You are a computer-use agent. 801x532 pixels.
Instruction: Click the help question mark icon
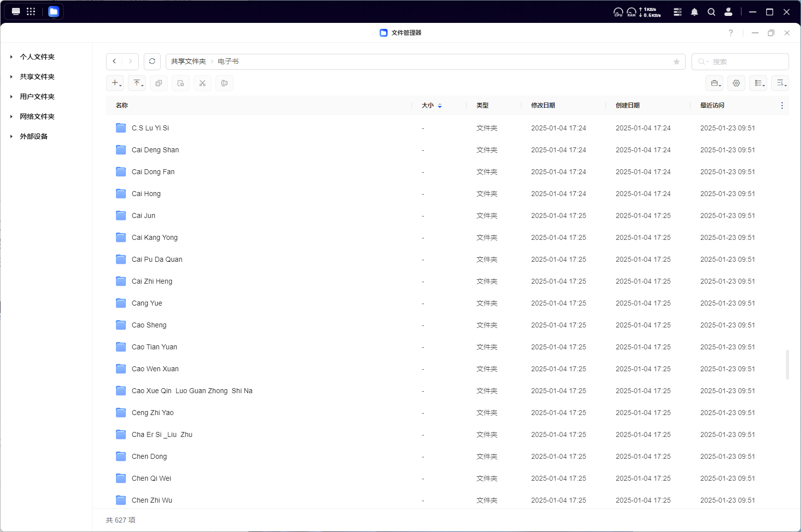(x=730, y=33)
